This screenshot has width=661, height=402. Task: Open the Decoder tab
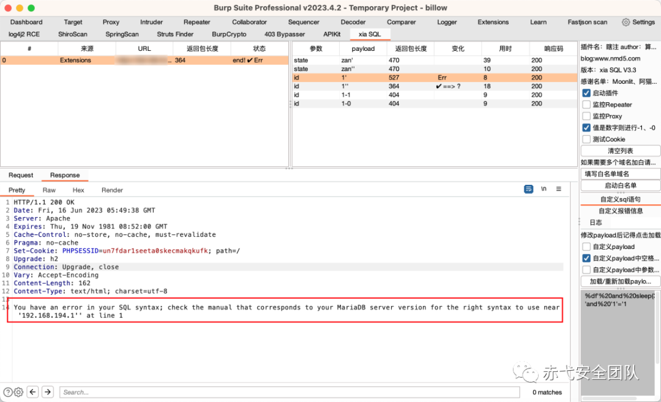(353, 22)
